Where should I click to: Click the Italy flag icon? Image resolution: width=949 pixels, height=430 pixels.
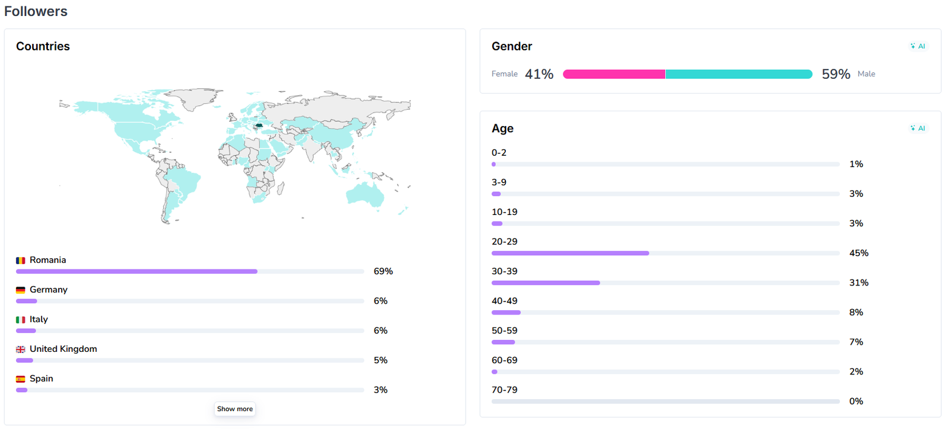(x=21, y=320)
